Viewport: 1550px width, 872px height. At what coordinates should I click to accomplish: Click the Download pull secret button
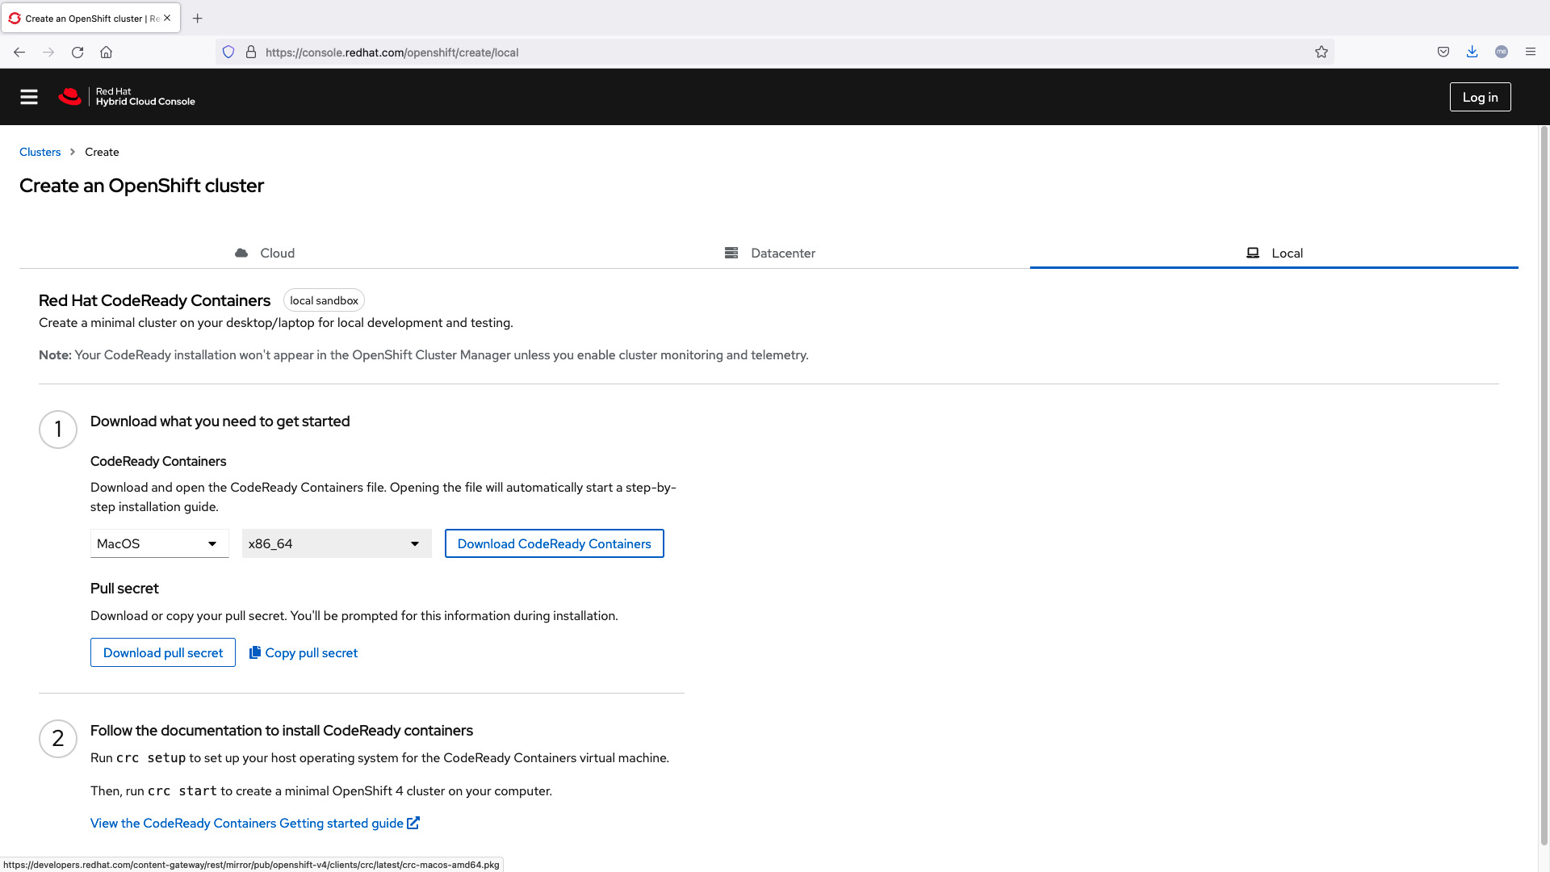click(x=163, y=652)
